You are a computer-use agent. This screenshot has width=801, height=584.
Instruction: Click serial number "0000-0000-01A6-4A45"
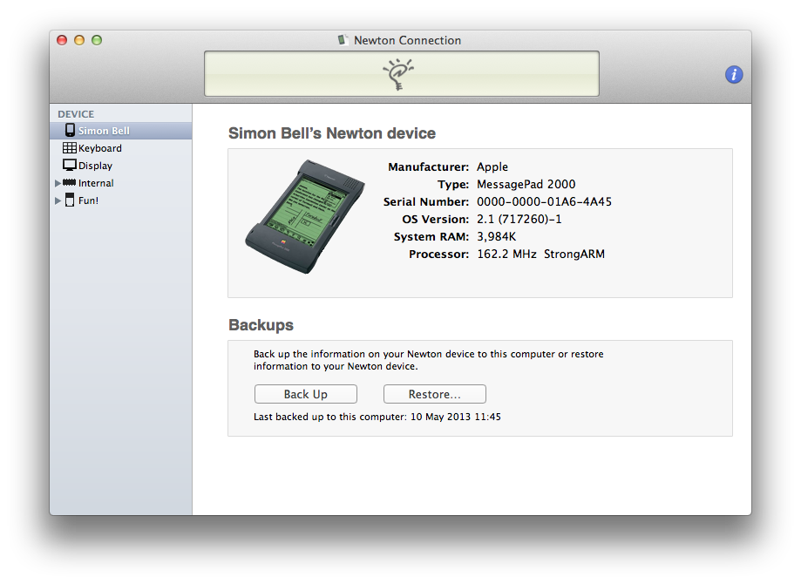pos(544,202)
